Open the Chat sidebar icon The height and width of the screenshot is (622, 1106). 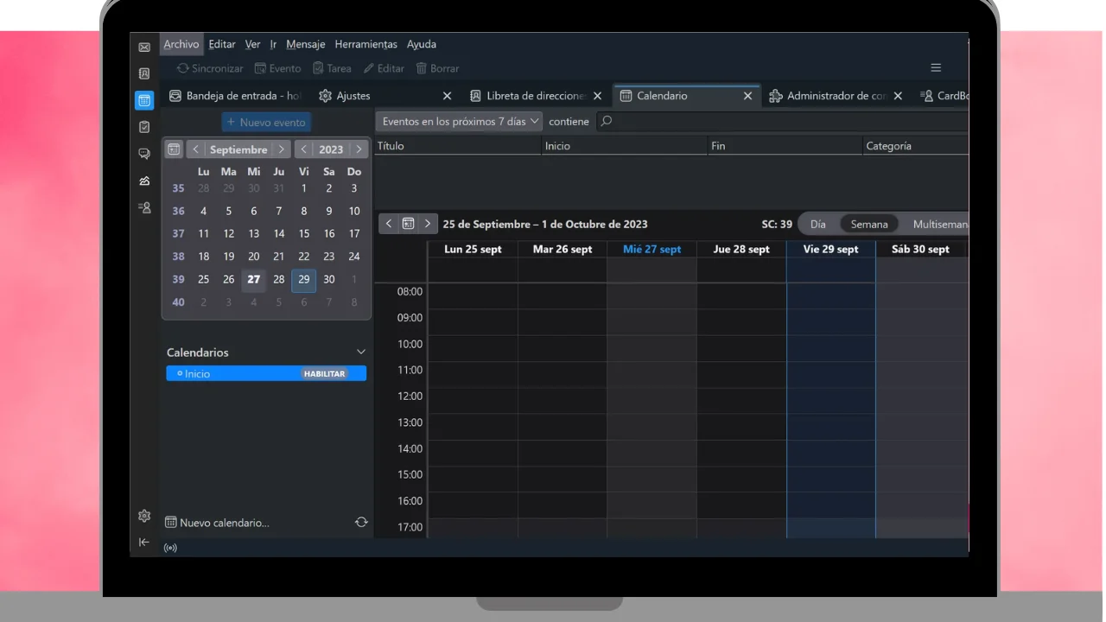pos(144,154)
